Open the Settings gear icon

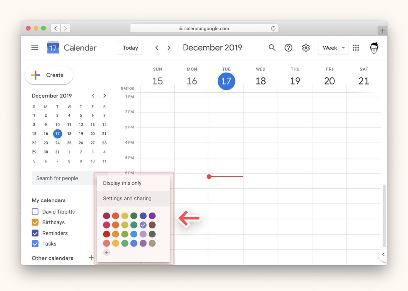(306, 48)
